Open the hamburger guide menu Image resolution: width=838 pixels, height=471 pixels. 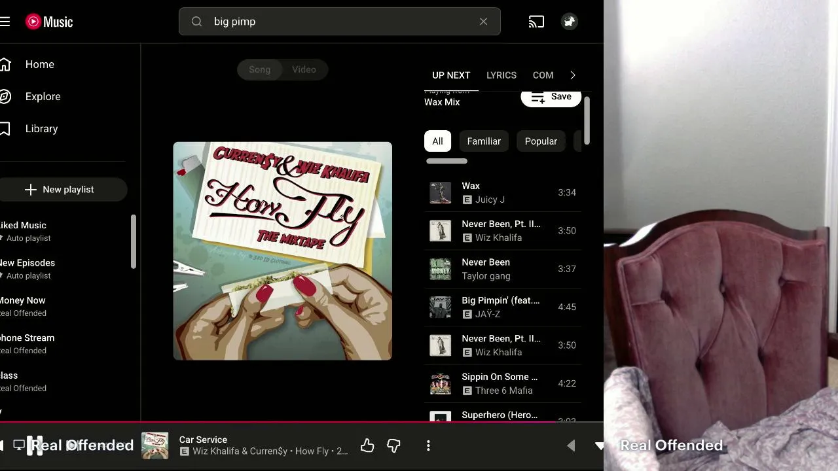point(5,22)
